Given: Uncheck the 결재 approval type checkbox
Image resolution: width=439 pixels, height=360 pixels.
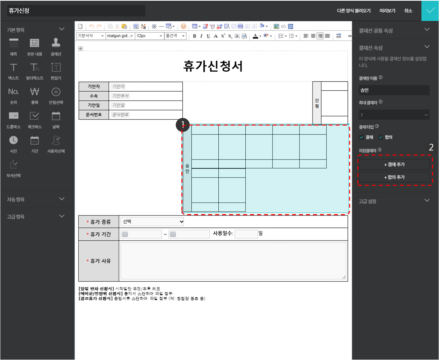Looking at the screenshot, I should point(361,137).
